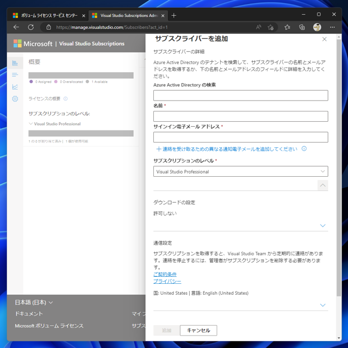
Task: Click the purple Assigned legend dot
Action: (31, 82)
